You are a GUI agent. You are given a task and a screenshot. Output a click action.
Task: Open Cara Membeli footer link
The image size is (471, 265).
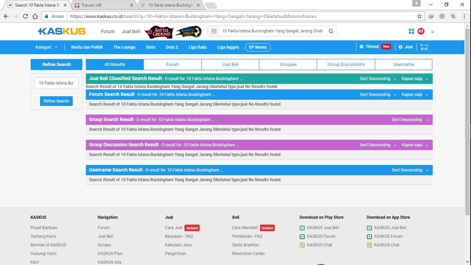click(245, 228)
